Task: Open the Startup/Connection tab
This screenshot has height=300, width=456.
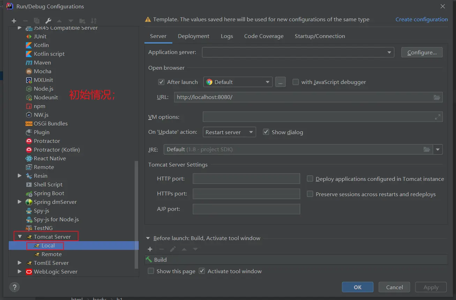Action: pyautogui.click(x=320, y=36)
